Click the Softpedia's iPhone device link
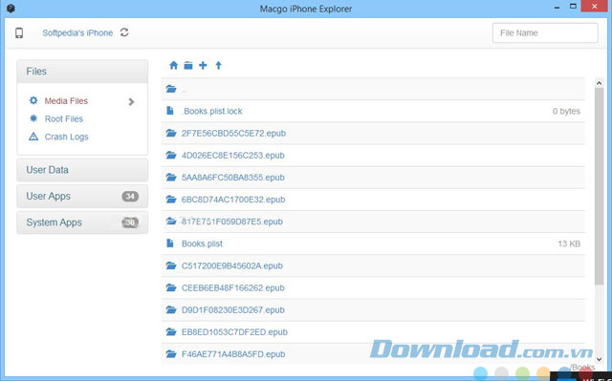Screen dimensions: 612x381 pyautogui.click(x=77, y=32)
